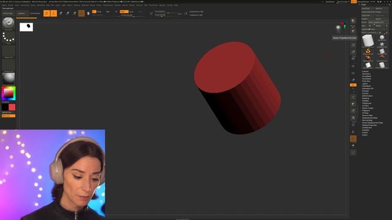Expand the Unified Skin subpalette

pyautogui.click(x=367, y=128)
